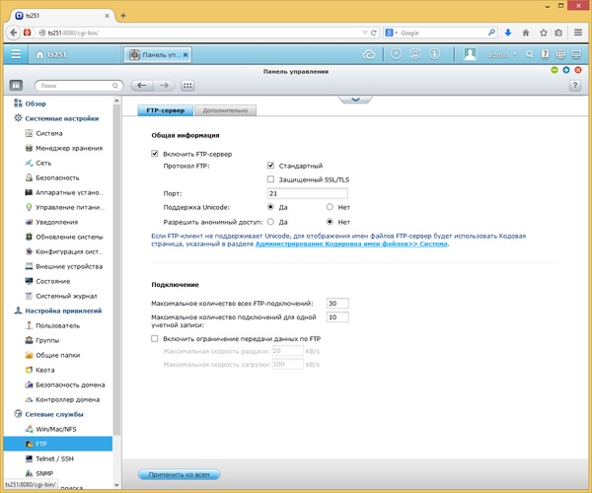592x493 pixels.
Task: Go to browser home page icon
Action: pyautogui.click(x=526, y=33)
